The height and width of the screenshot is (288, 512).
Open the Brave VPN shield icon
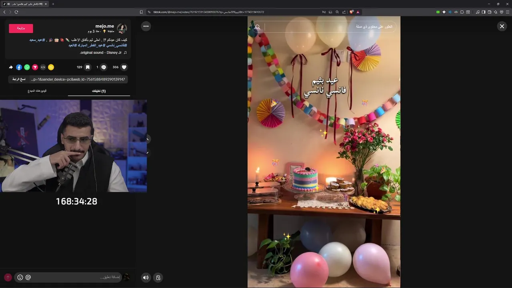(502, 12)
